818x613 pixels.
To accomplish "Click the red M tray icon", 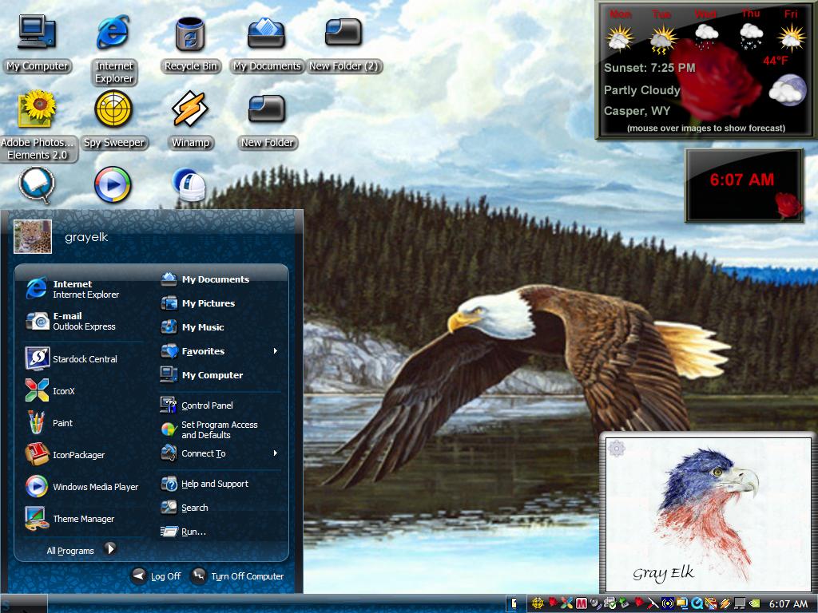I will (x=582, y=603).
